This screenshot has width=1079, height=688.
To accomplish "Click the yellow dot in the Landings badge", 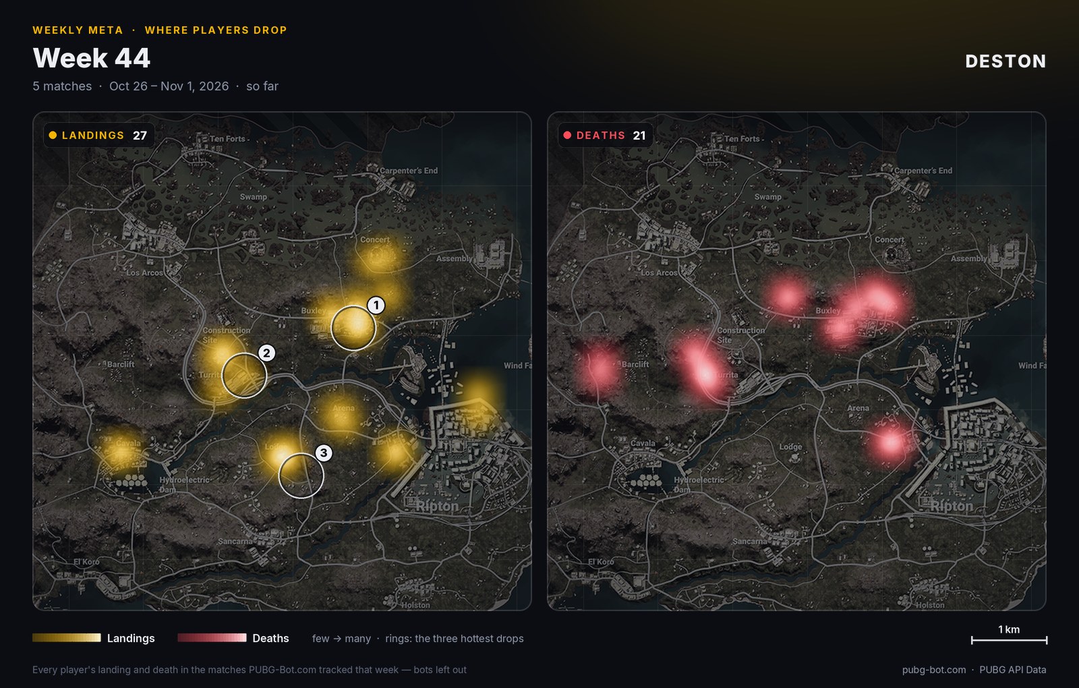I will pos(53,135).
